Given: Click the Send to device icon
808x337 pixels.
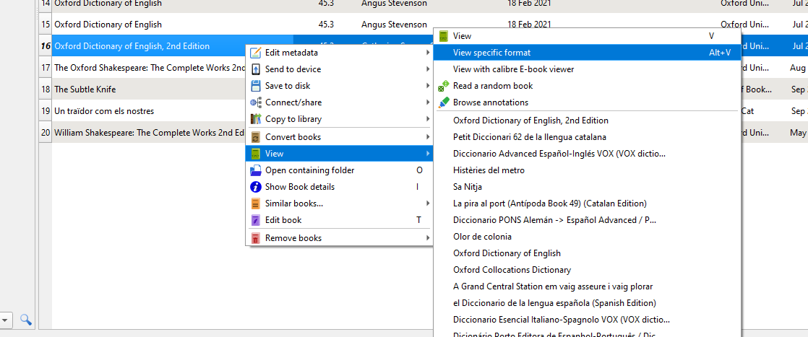Looking at the screenshot, I should [x=255, y=69].
